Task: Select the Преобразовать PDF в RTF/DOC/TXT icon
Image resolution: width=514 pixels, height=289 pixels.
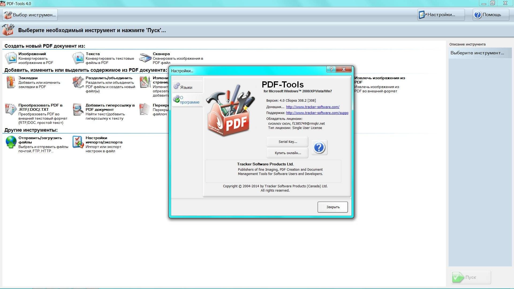Action: click(x=11, y=109)
